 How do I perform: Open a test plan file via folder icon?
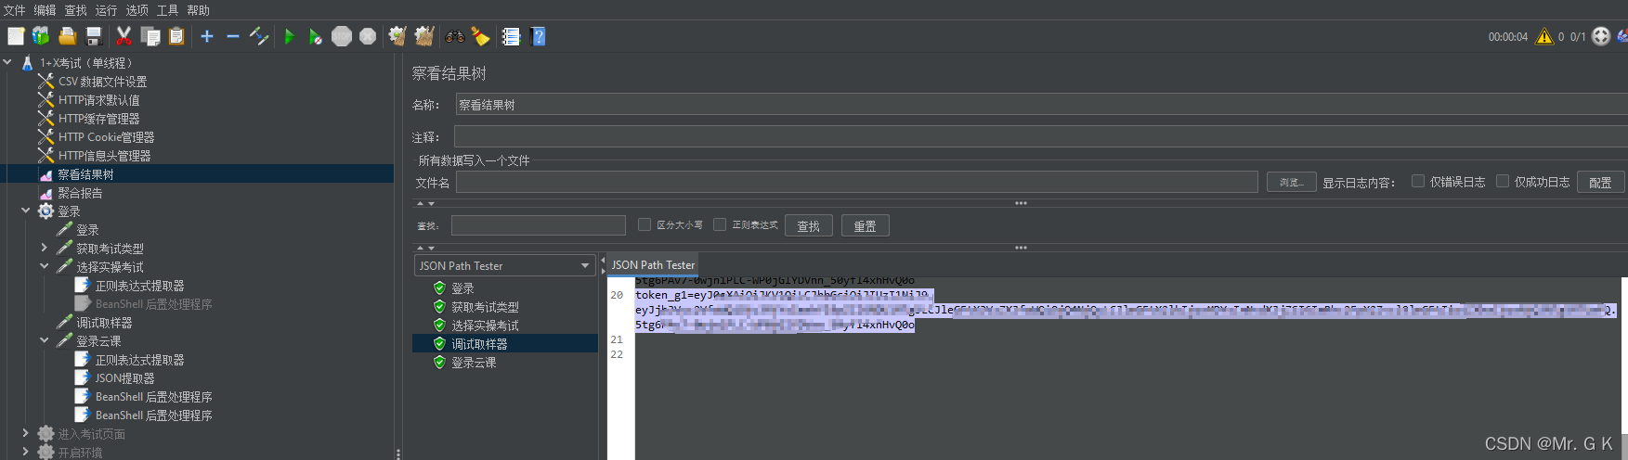(x=67, y=36)
